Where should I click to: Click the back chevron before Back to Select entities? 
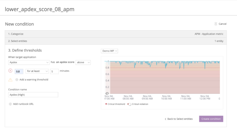(166, 119)
